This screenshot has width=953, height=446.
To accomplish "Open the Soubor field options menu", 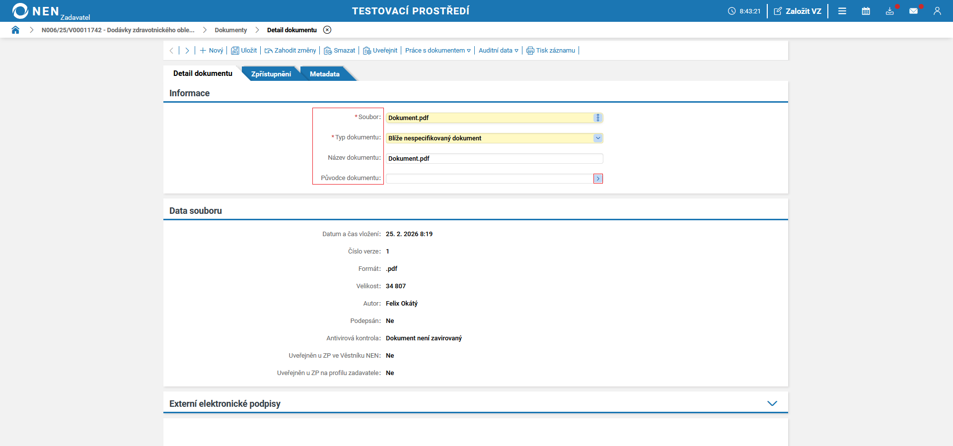I will (x=598, y=118).
